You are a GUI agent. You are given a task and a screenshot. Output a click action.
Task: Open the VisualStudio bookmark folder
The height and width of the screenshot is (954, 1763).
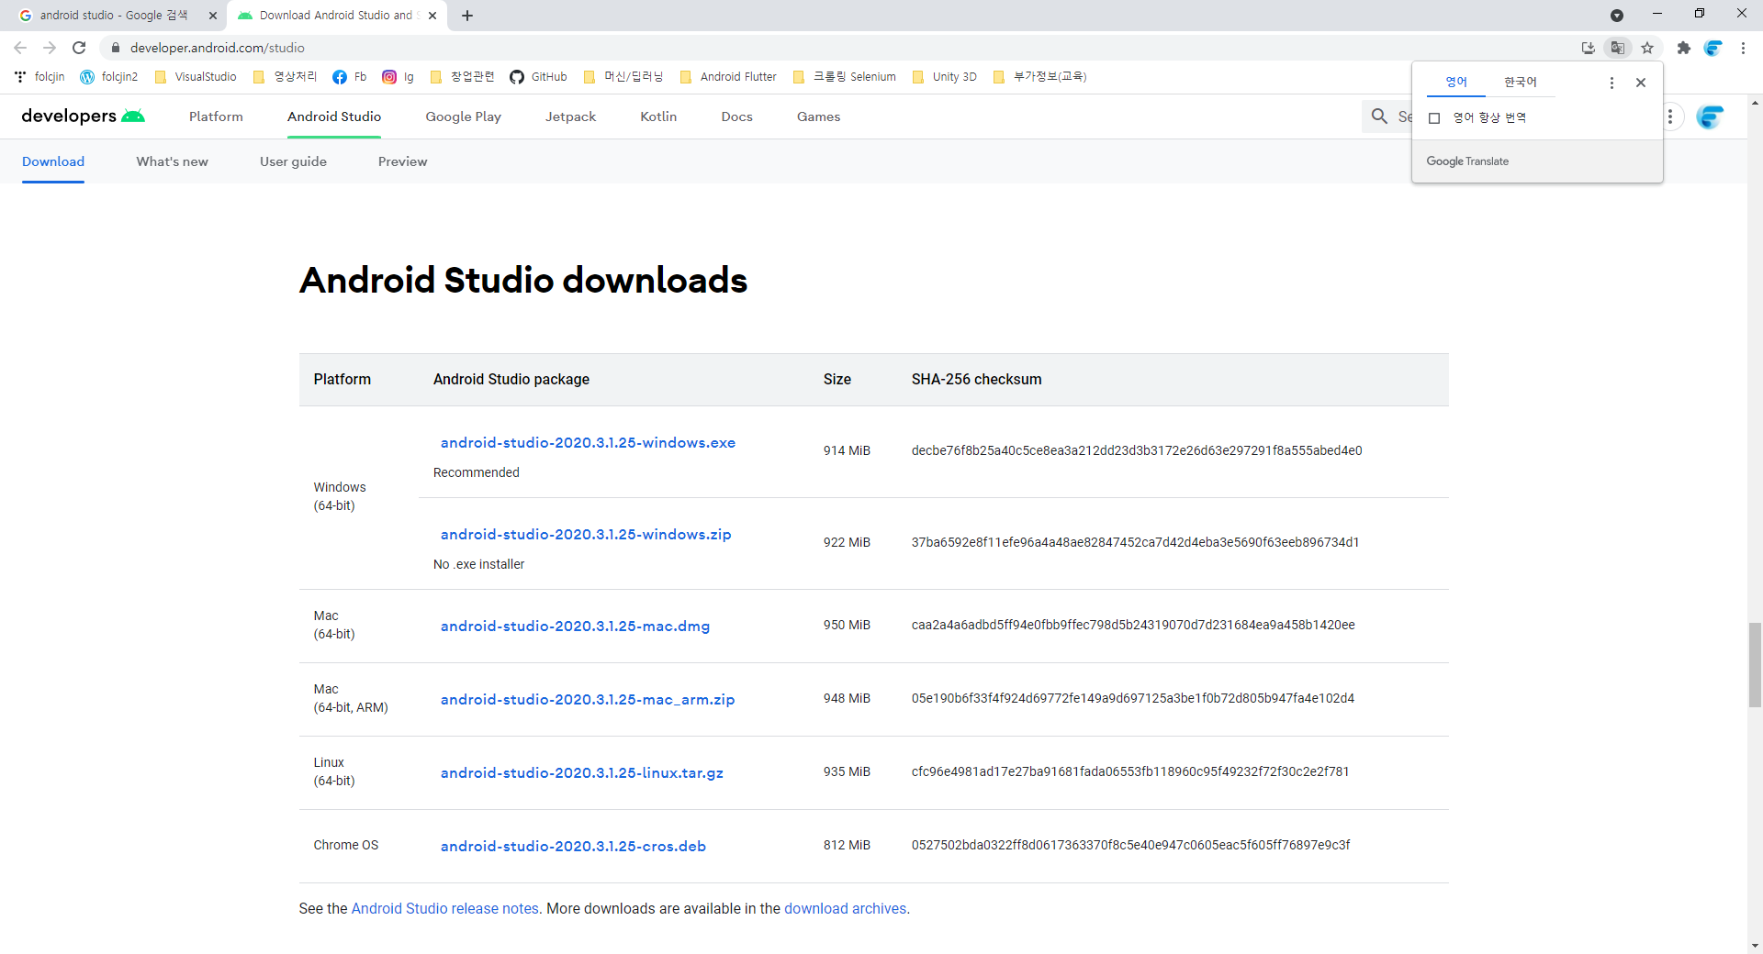tap(196, 77)
